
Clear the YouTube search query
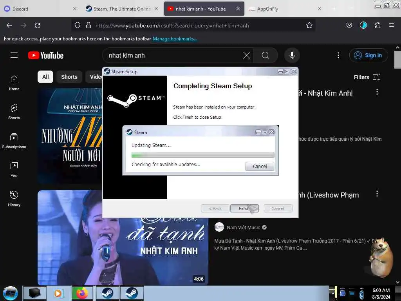coord(247,55)
